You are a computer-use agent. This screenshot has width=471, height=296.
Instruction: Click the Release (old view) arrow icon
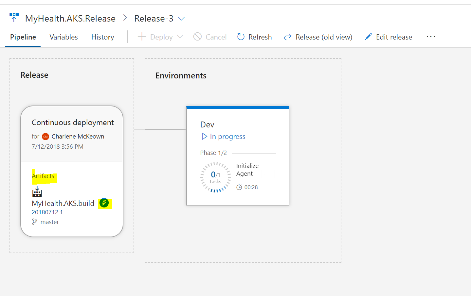coord(288,37)
